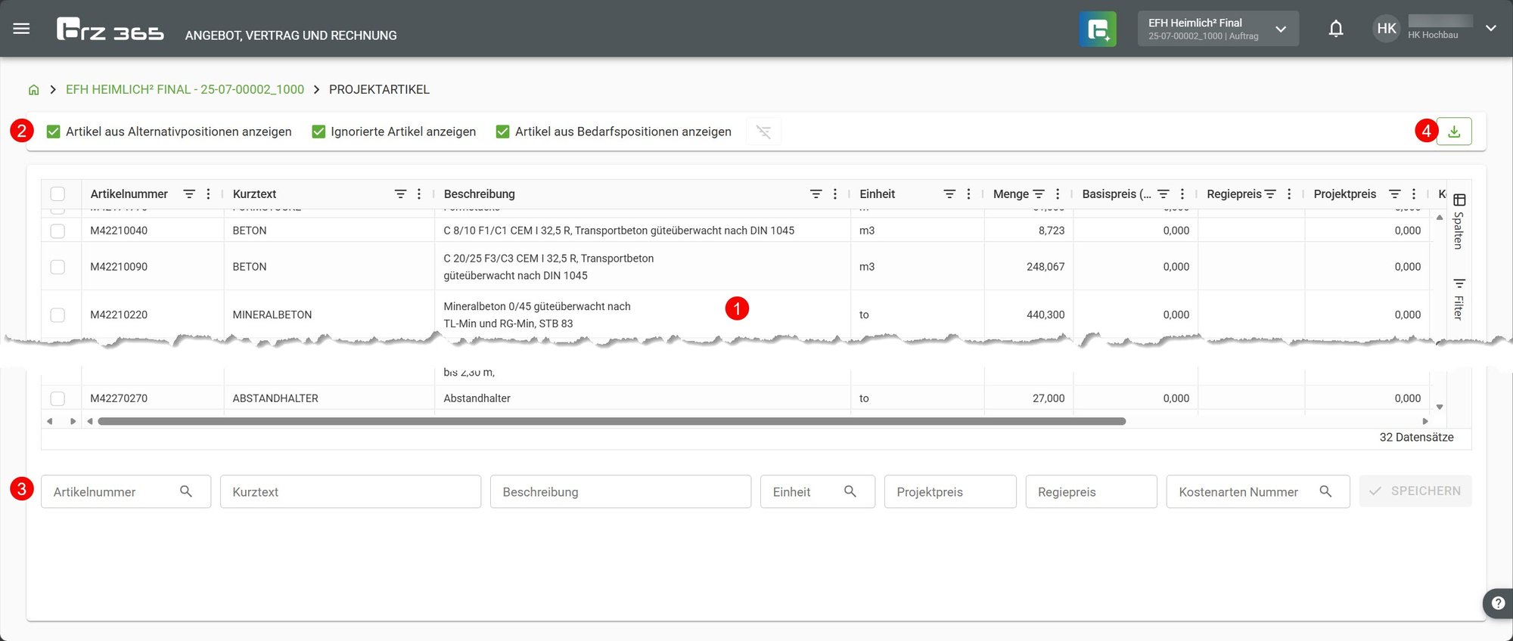The height and width of the screenshot is (641, 1513).
Task: Open Regiepreis column options menu
Action: click(x=1289, y=194)
